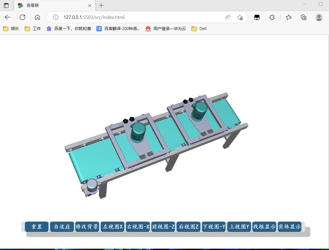The image size is (329, 250).
Task: Click the 自适应 button
Action: click(x=62, y=227)
